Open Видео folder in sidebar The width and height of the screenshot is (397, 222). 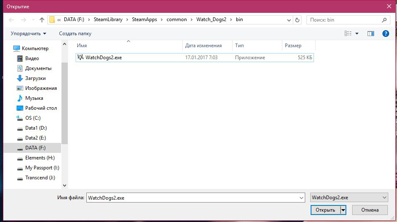32,58
